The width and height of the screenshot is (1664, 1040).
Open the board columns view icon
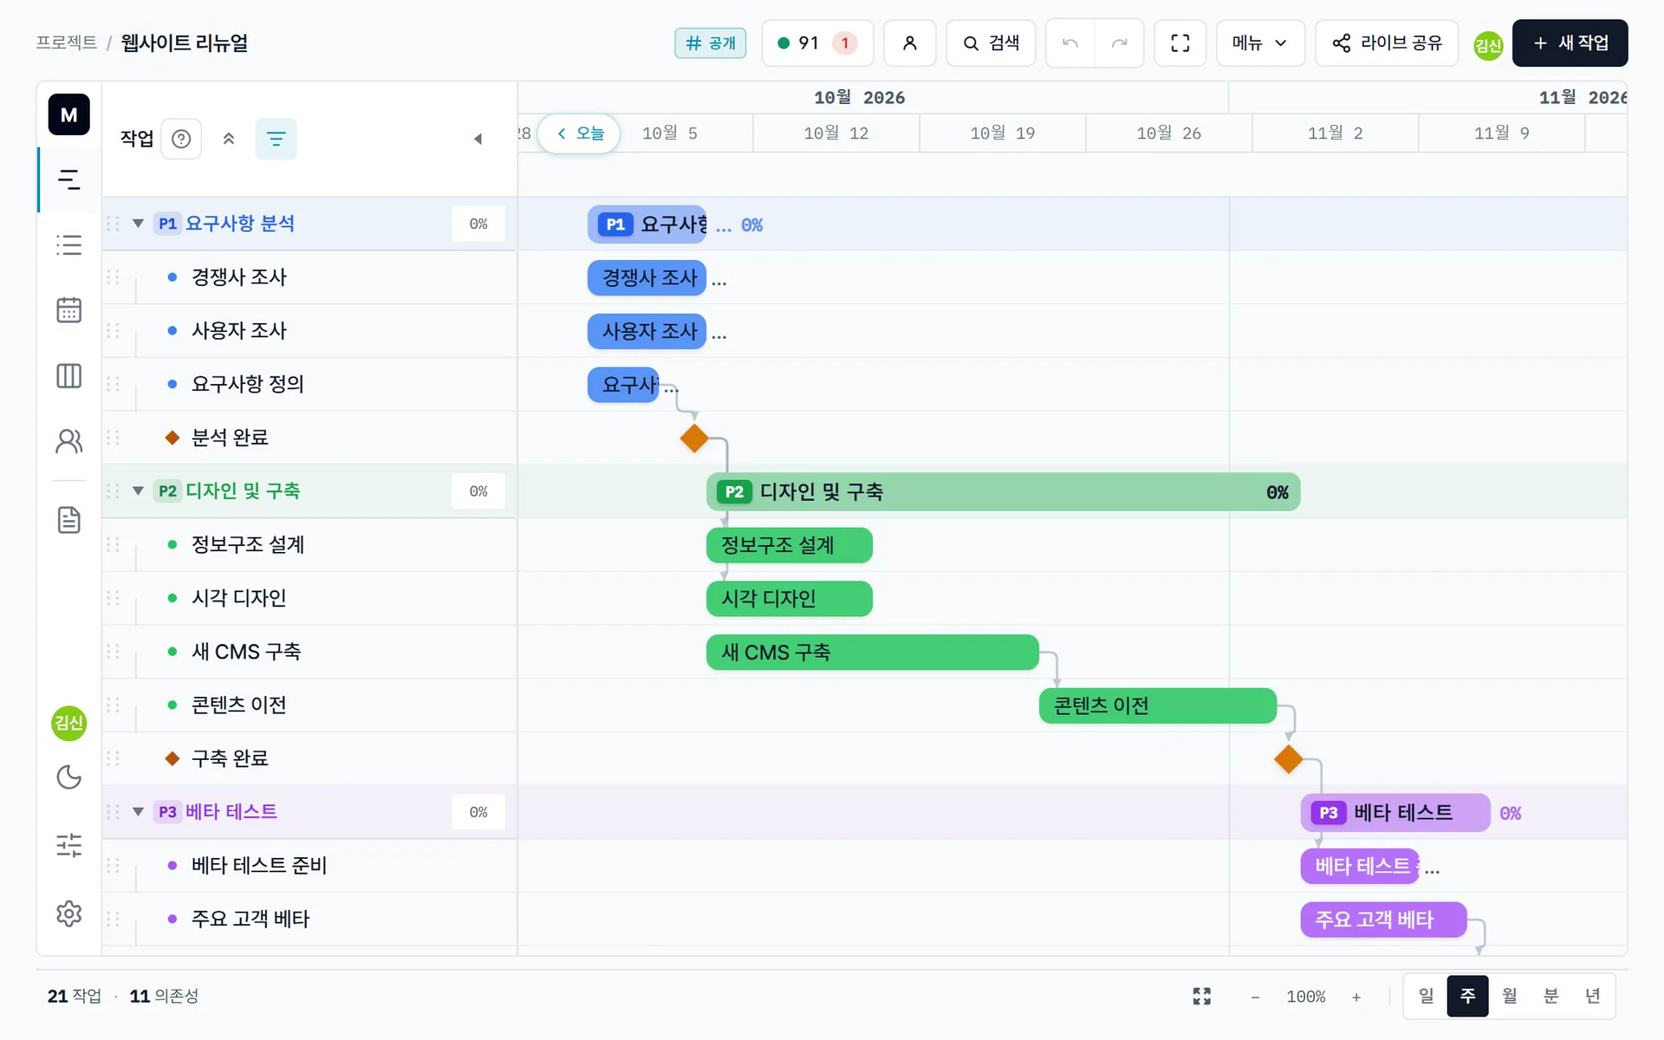click(68, 375)
